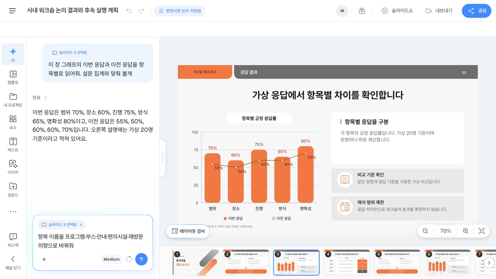
Task: Select the chart title 항목별 긍정 응답률
Action: point(259,118)
